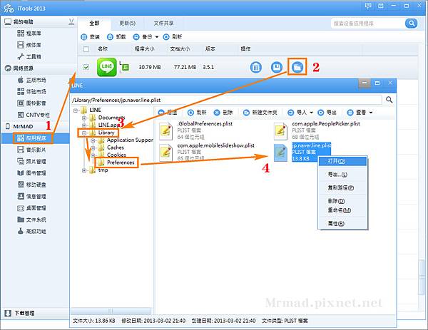Open the 程序库 program library sidebar item
The width and height of the screenshot is (428, 330).
point(29,33)
